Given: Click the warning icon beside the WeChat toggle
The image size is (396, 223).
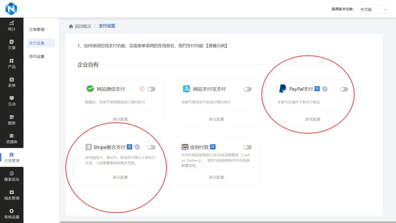Looking at the screenshot, I should (142, 89).
